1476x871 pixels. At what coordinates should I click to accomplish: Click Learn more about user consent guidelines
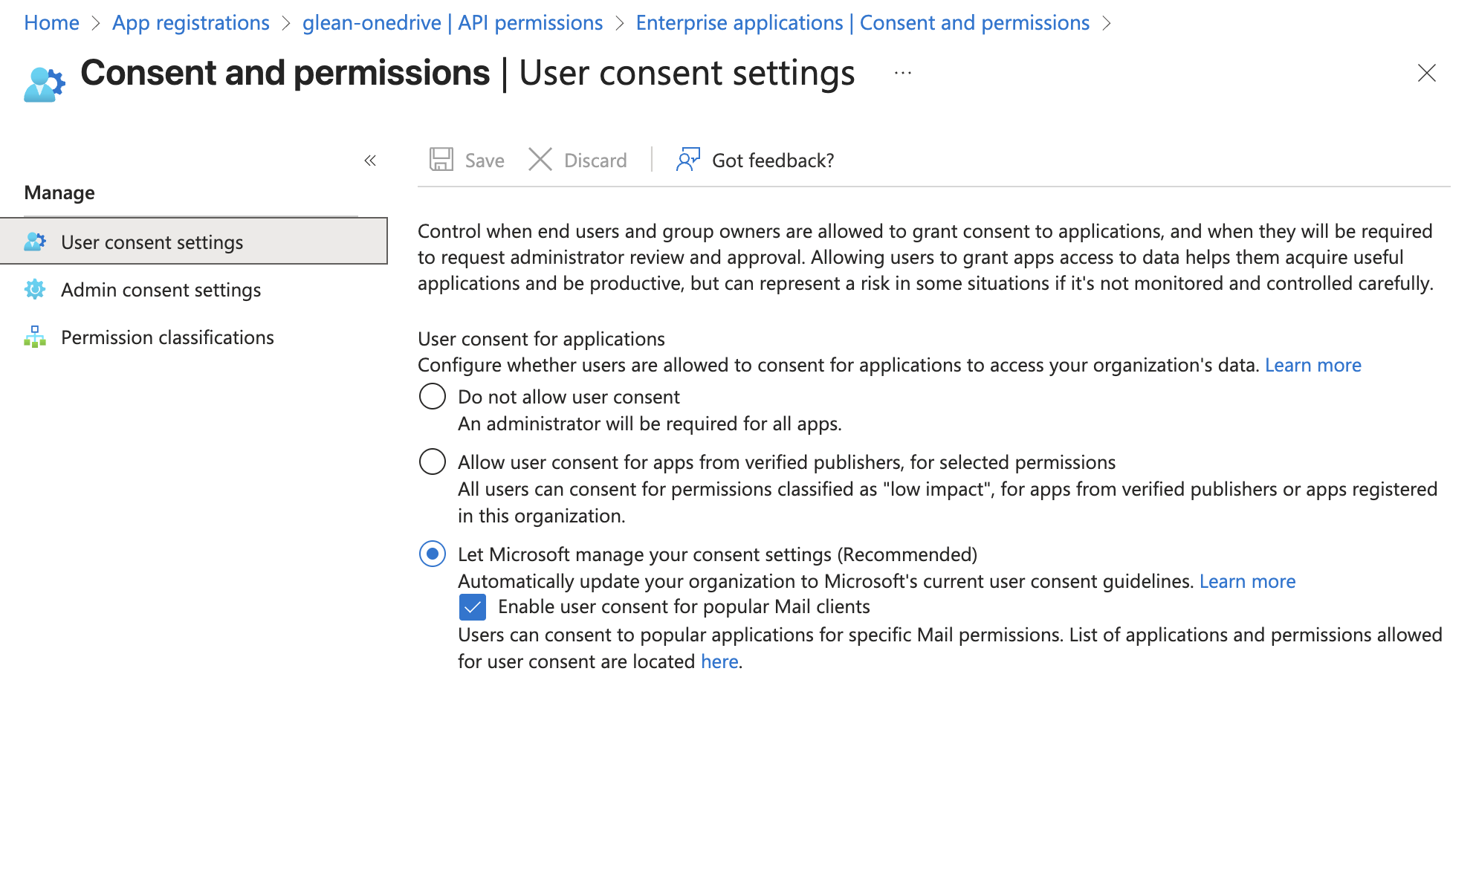click(x=1247, y=581)
